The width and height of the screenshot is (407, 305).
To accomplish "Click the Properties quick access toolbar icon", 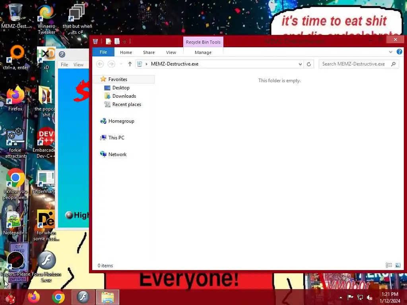I will click(x=109, y=41).
